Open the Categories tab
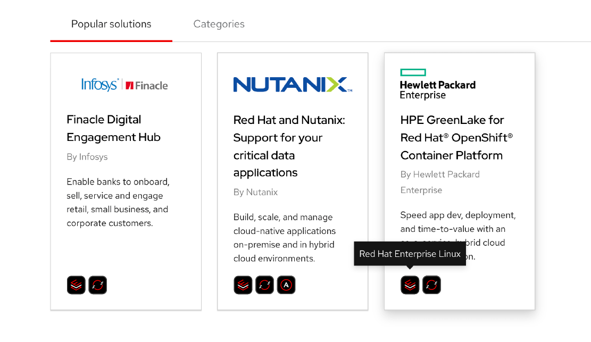 (219, 24)
